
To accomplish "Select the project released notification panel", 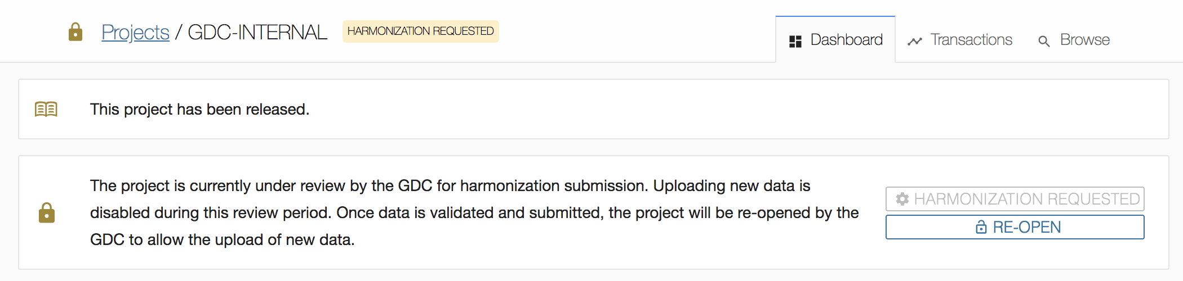I will pos(676,109).
